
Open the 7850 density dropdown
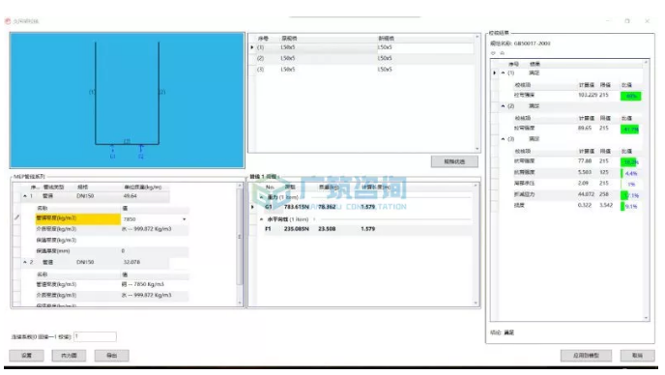tap(184, 219)
